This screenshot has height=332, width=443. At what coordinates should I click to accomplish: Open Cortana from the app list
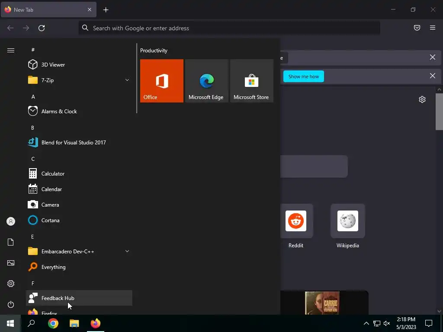point(79,220)
